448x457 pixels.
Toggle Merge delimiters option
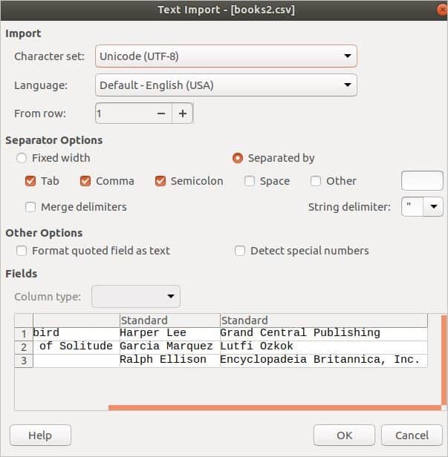click(x=30, y=207)
